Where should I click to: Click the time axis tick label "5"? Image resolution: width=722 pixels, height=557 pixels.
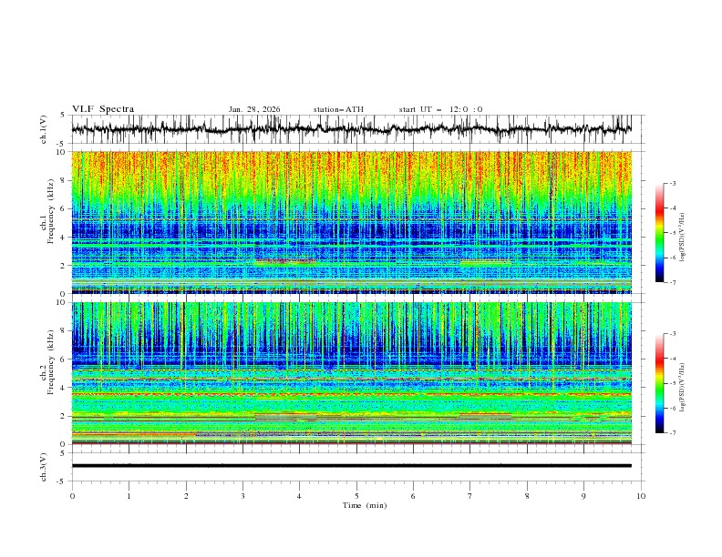pyautogui.click(x=356, y=496)
